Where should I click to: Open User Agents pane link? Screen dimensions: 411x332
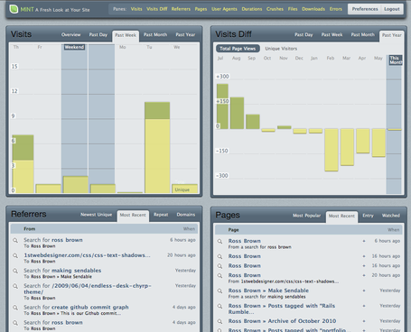tap(224, 9)
